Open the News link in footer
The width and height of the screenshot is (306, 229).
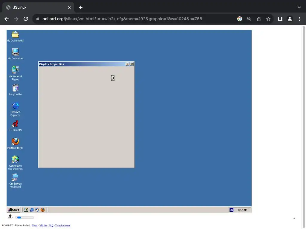click(35, 225)
